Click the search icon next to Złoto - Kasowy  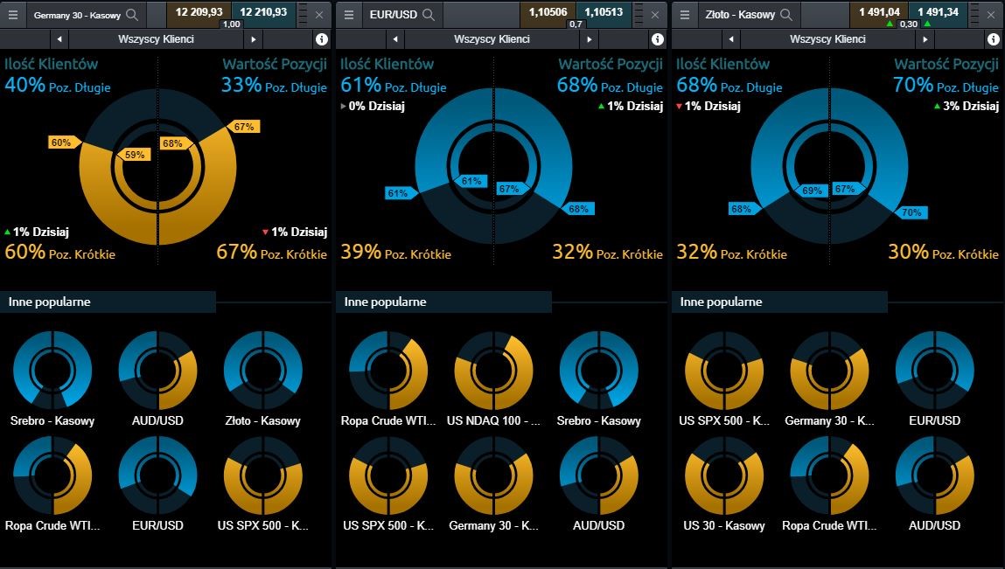pos(786,15)
